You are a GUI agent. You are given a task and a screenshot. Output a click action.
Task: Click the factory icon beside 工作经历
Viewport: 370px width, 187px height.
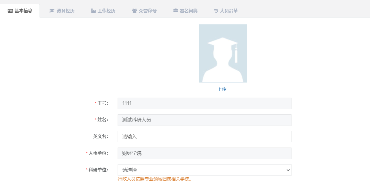(93, 11)
